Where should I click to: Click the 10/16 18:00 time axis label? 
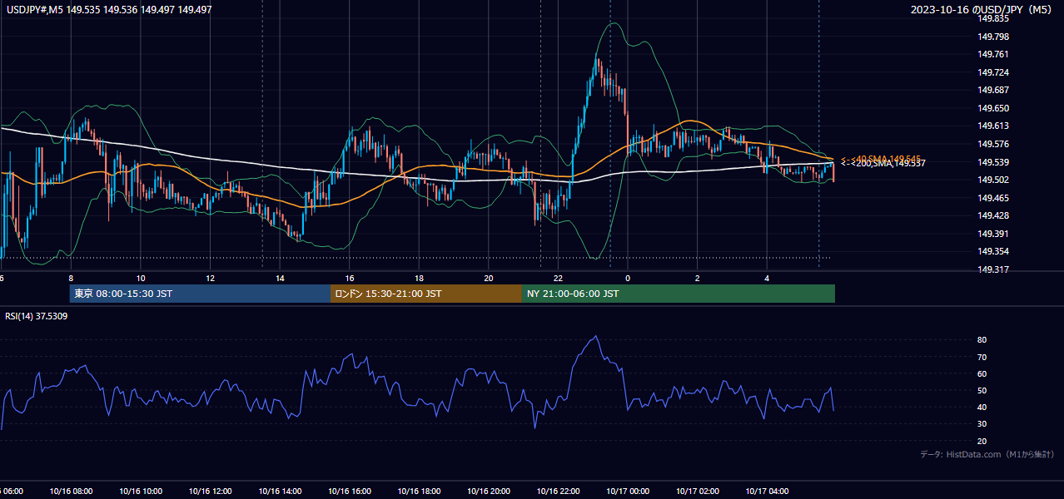point(419,492)
